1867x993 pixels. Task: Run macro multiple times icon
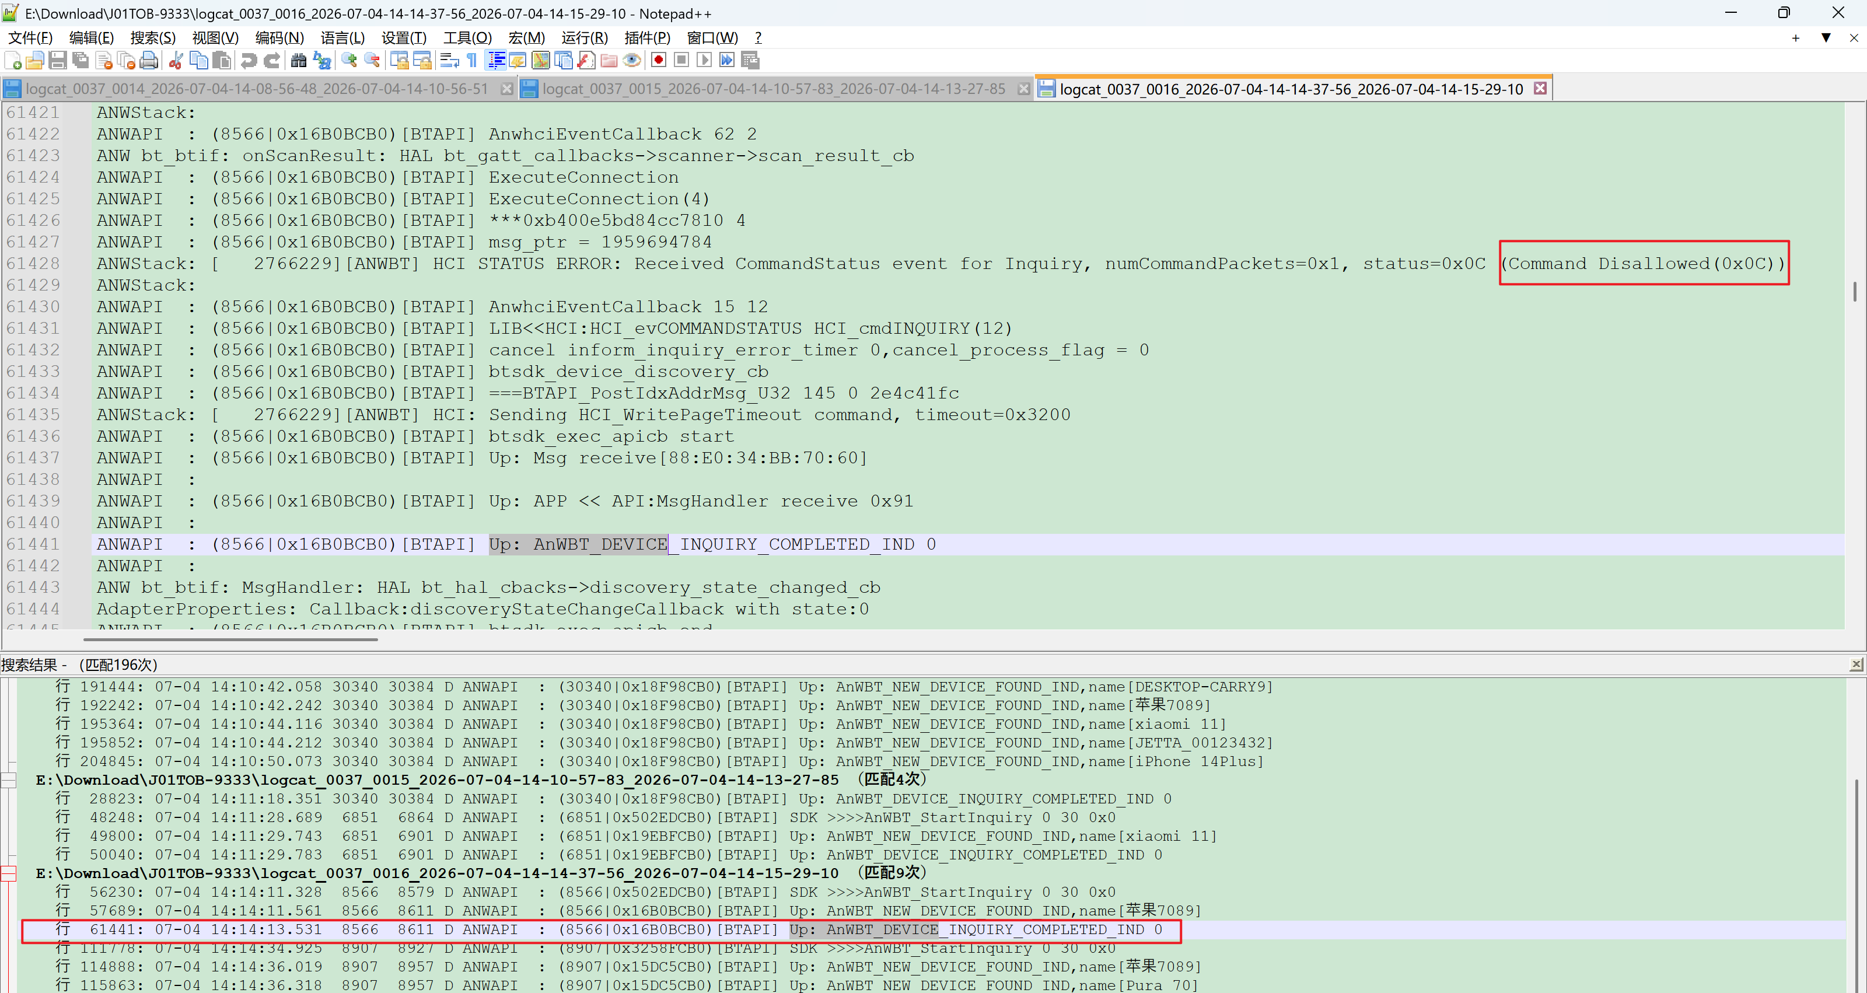pyautogui.click(x=727, y=60)
